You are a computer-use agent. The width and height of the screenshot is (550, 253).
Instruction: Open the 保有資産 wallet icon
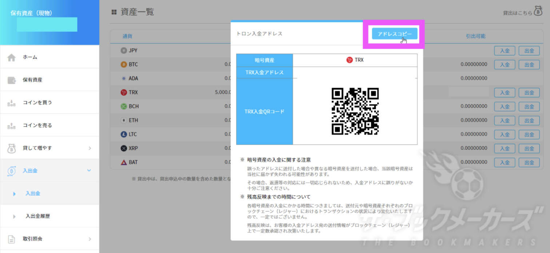(12, 80)
